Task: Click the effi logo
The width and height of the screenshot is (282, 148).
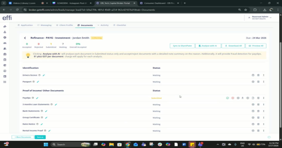Action: (x=7, y=18)
